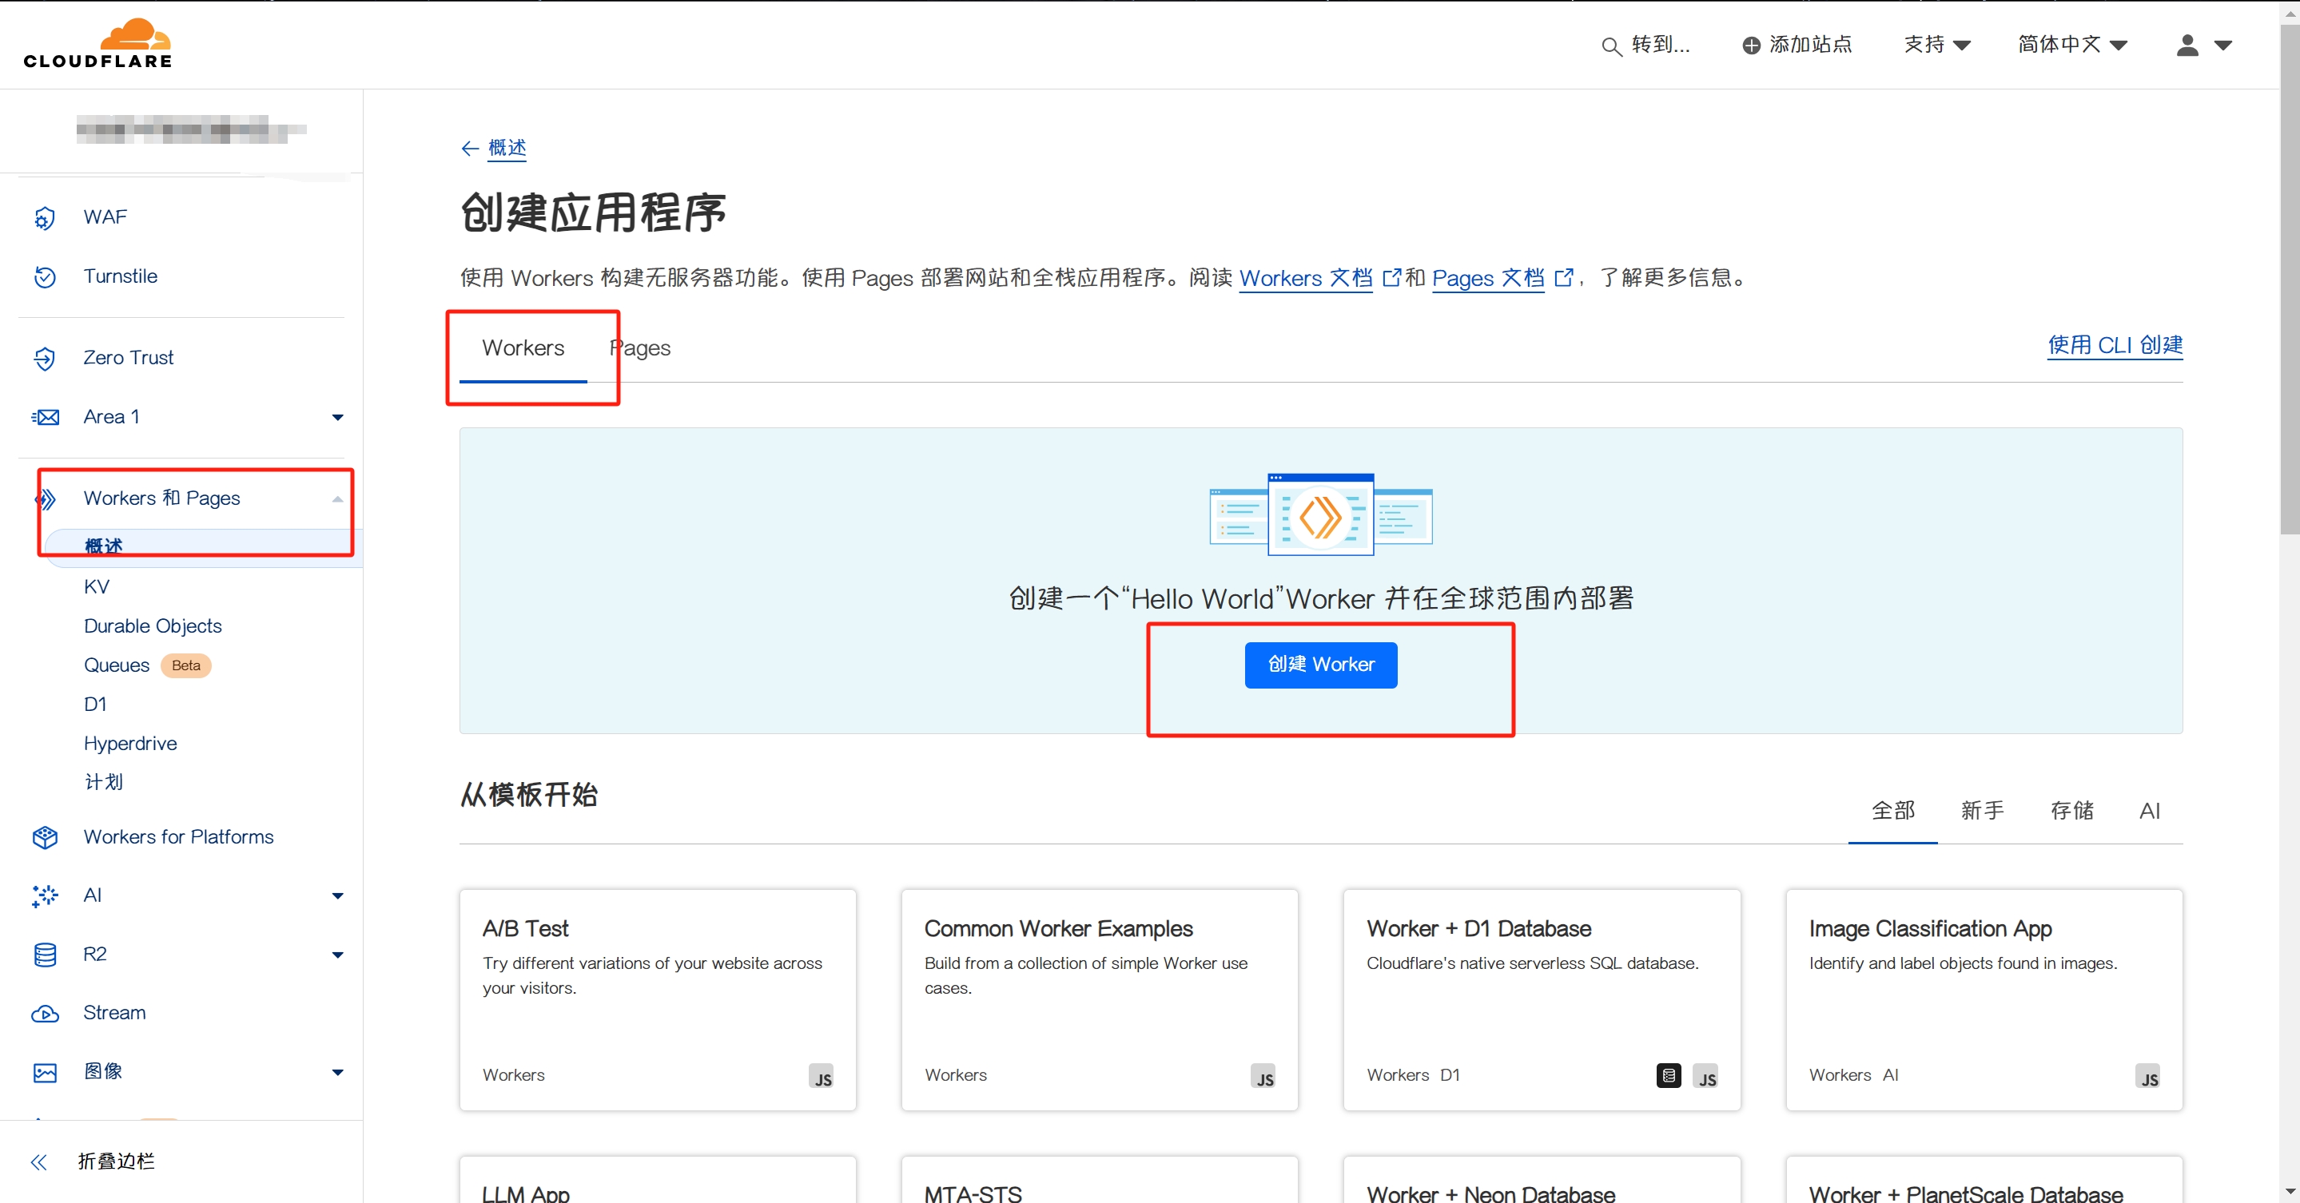The width and height of the screenshot is (2300, 1203).
Task: Select the 存储 template filter tab
Action: 2071,812
